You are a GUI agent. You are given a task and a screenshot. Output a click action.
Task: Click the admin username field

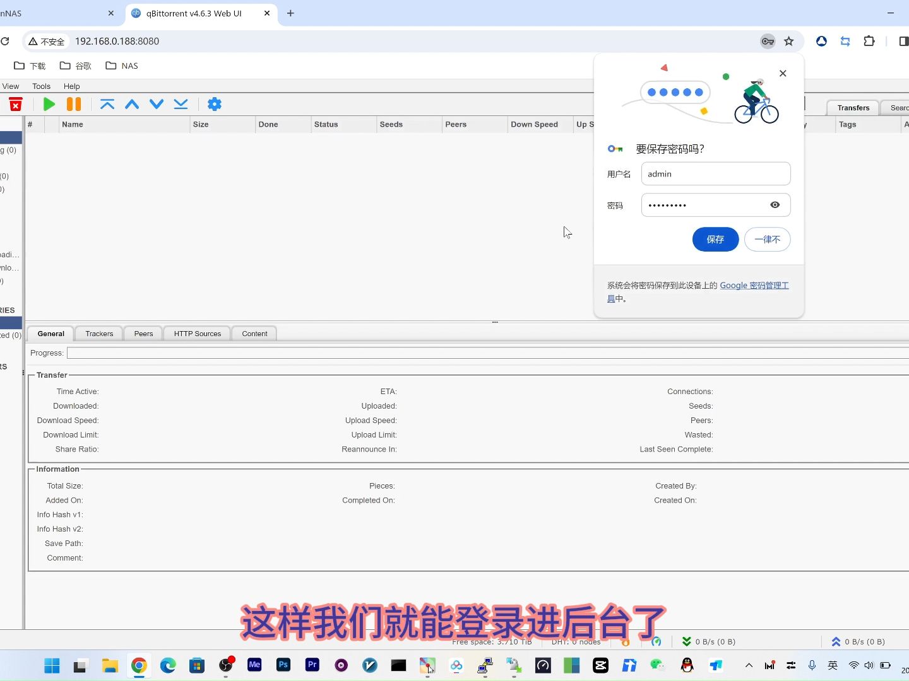pyautogui.click(x=716, y=173)
